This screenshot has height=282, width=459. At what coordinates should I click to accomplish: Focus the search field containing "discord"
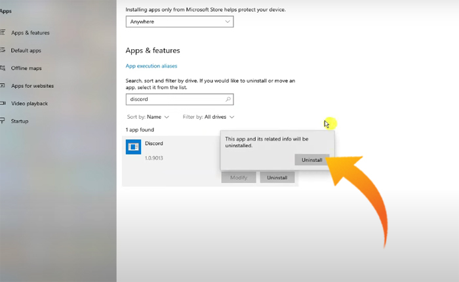(174, 100)
